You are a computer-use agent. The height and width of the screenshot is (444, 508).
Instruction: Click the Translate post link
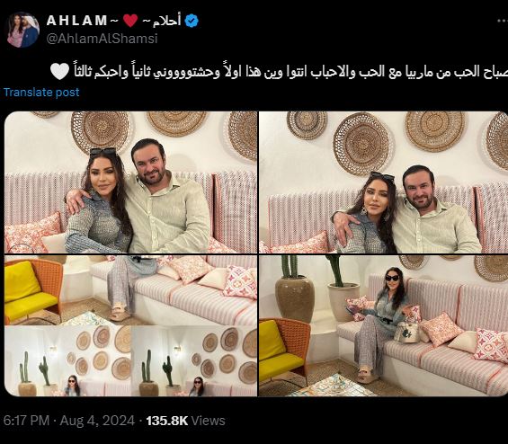(41, 93)
